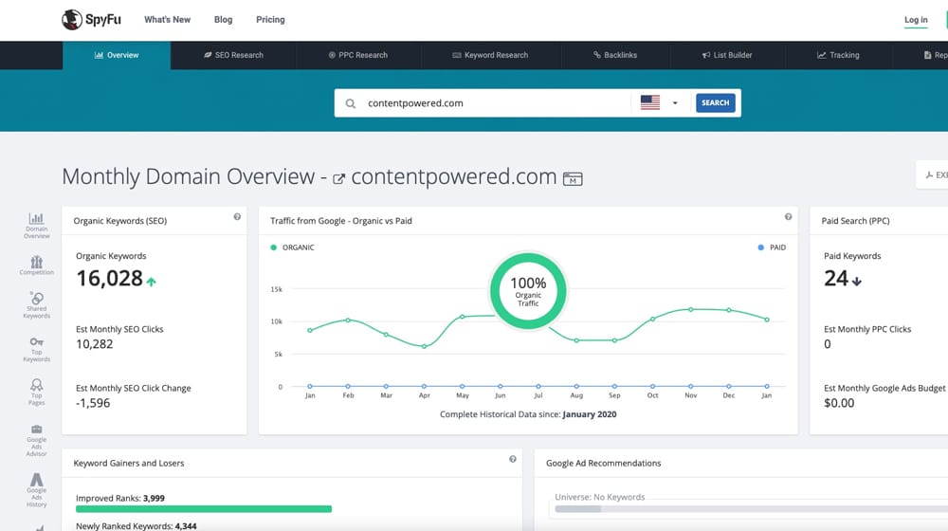The height and width of the screenshot is (531, 948).
Task: Click the Universe No Keywords bar
Action: coord(750,509)
